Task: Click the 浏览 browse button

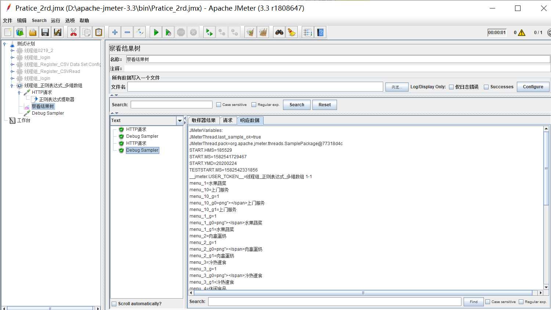Action: [x=397, y=87]
